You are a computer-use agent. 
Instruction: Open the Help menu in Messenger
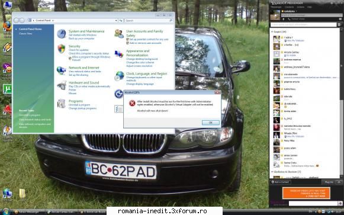(x=309, y=7)
